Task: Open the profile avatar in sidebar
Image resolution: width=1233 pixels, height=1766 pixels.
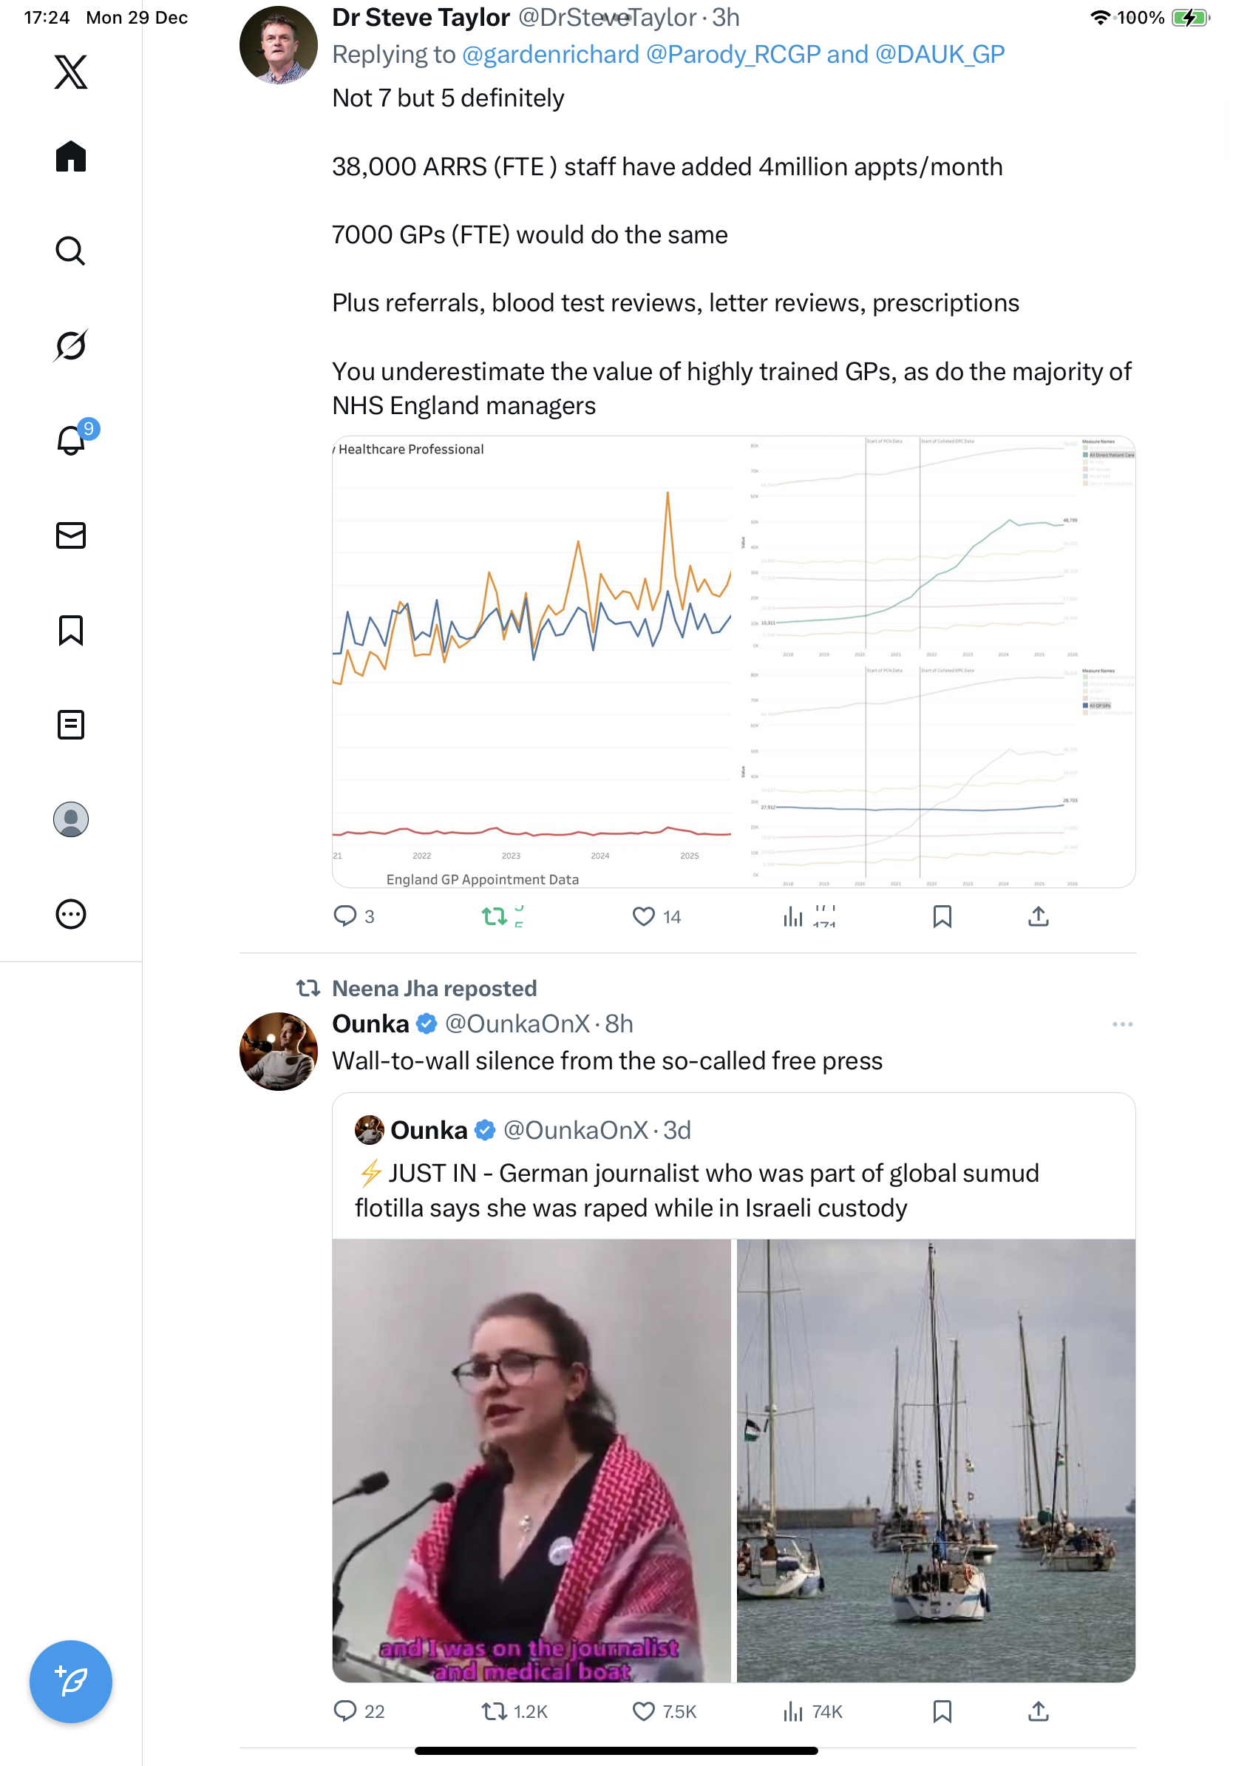Action: [x=71, y=819]
